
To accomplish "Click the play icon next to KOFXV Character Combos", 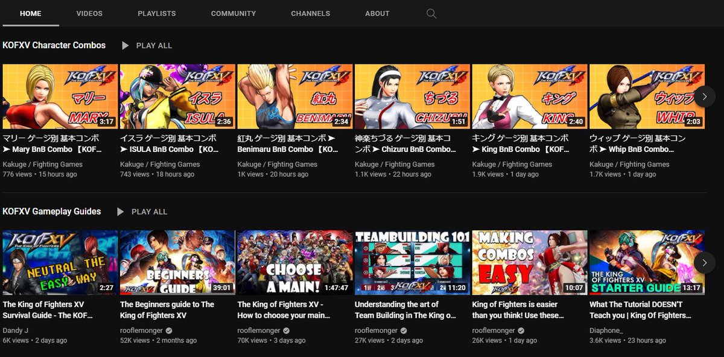I will coord(125,46).
